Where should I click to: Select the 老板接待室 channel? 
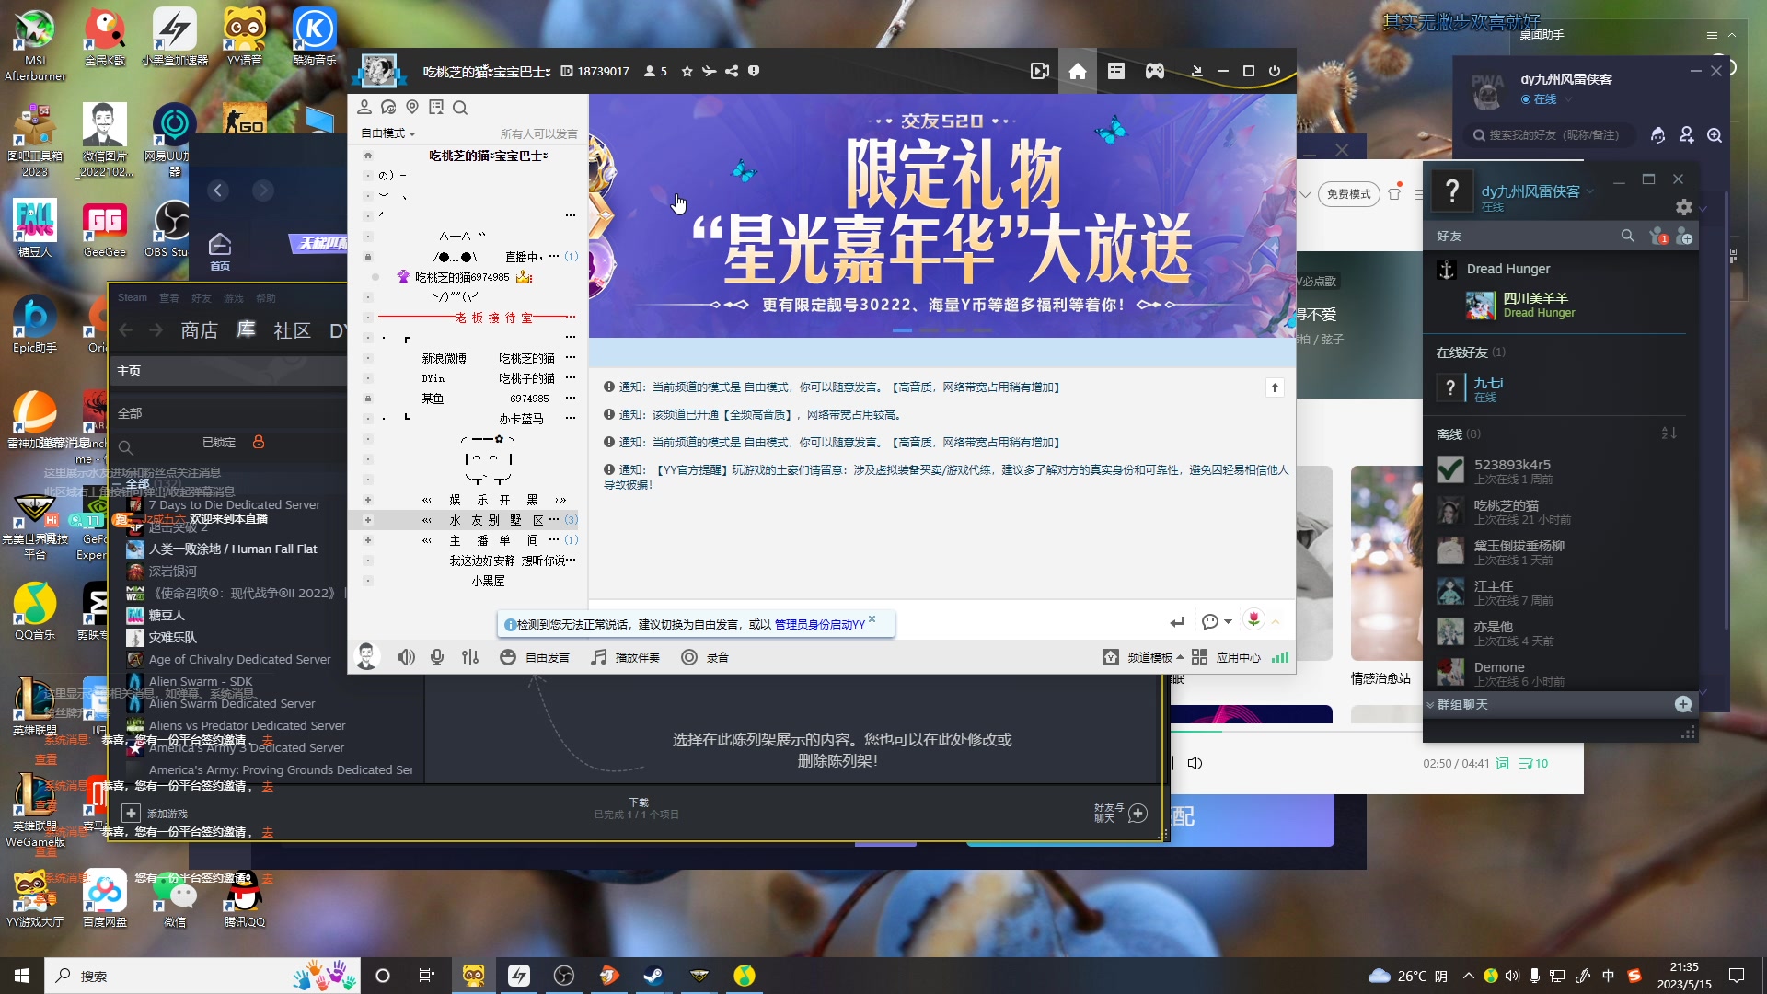[x=493, y=318]
